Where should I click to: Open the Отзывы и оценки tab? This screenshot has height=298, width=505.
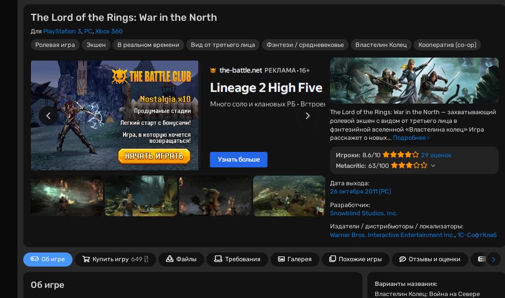pos(430,259)
